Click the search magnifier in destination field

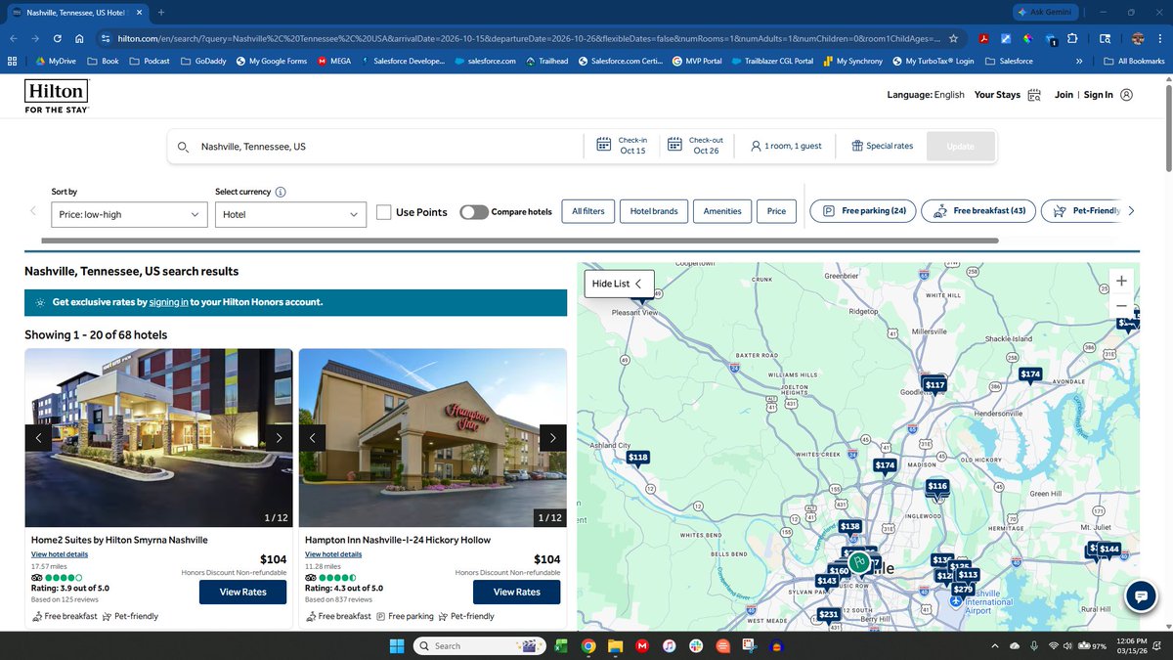point(183,147)
